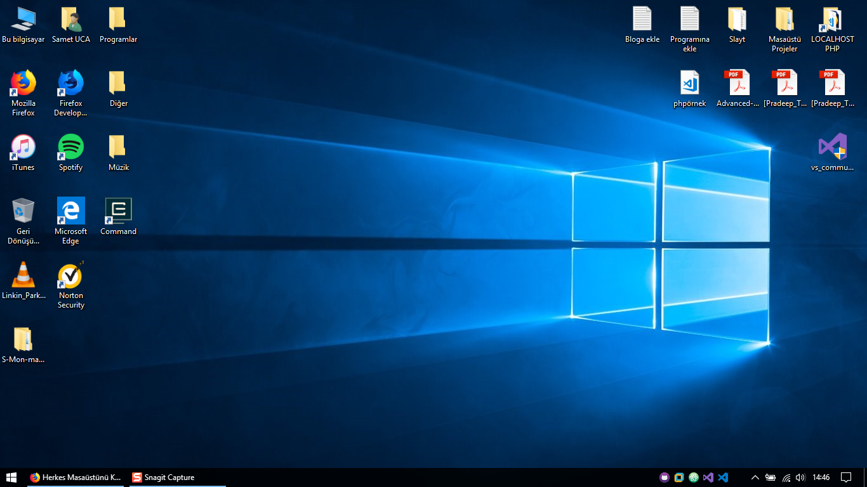The width and height of the screenshot is (867, 487).
Task: Open the volume speaker tray icon
Action: [800, 477]
